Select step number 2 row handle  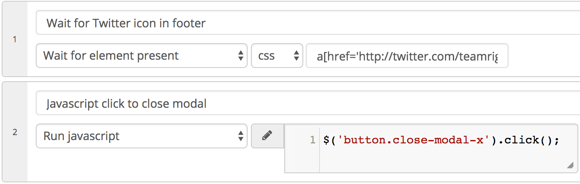pos(15,132)
